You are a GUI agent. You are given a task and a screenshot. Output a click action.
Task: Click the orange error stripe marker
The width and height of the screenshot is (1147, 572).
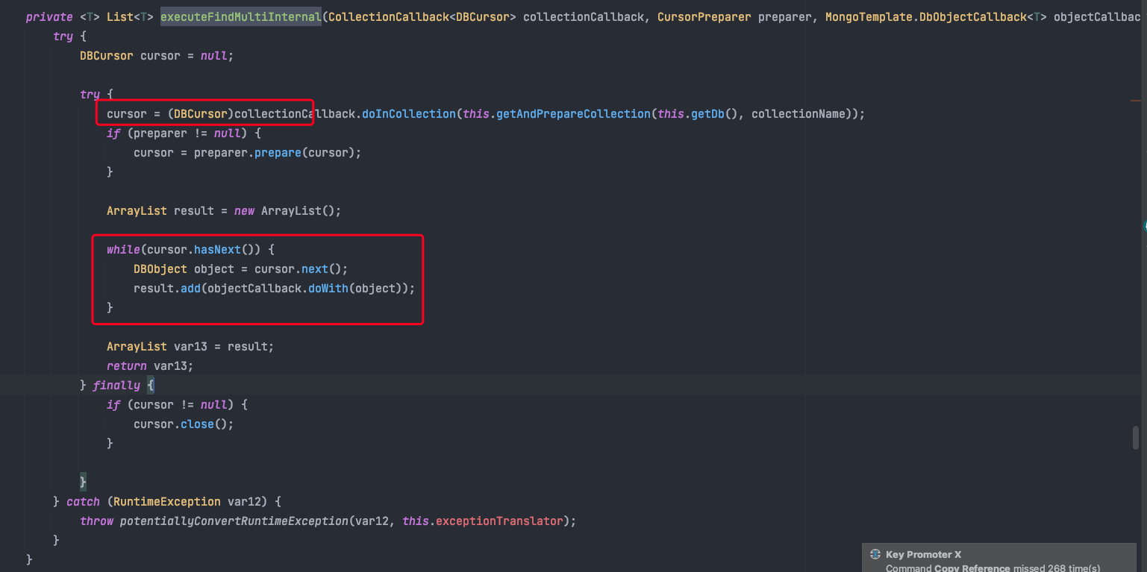[x=1136, y=100]
